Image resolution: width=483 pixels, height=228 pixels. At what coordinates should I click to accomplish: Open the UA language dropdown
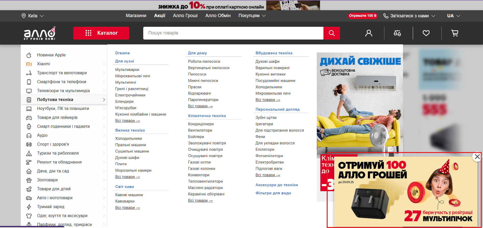(x=453, y=16)
